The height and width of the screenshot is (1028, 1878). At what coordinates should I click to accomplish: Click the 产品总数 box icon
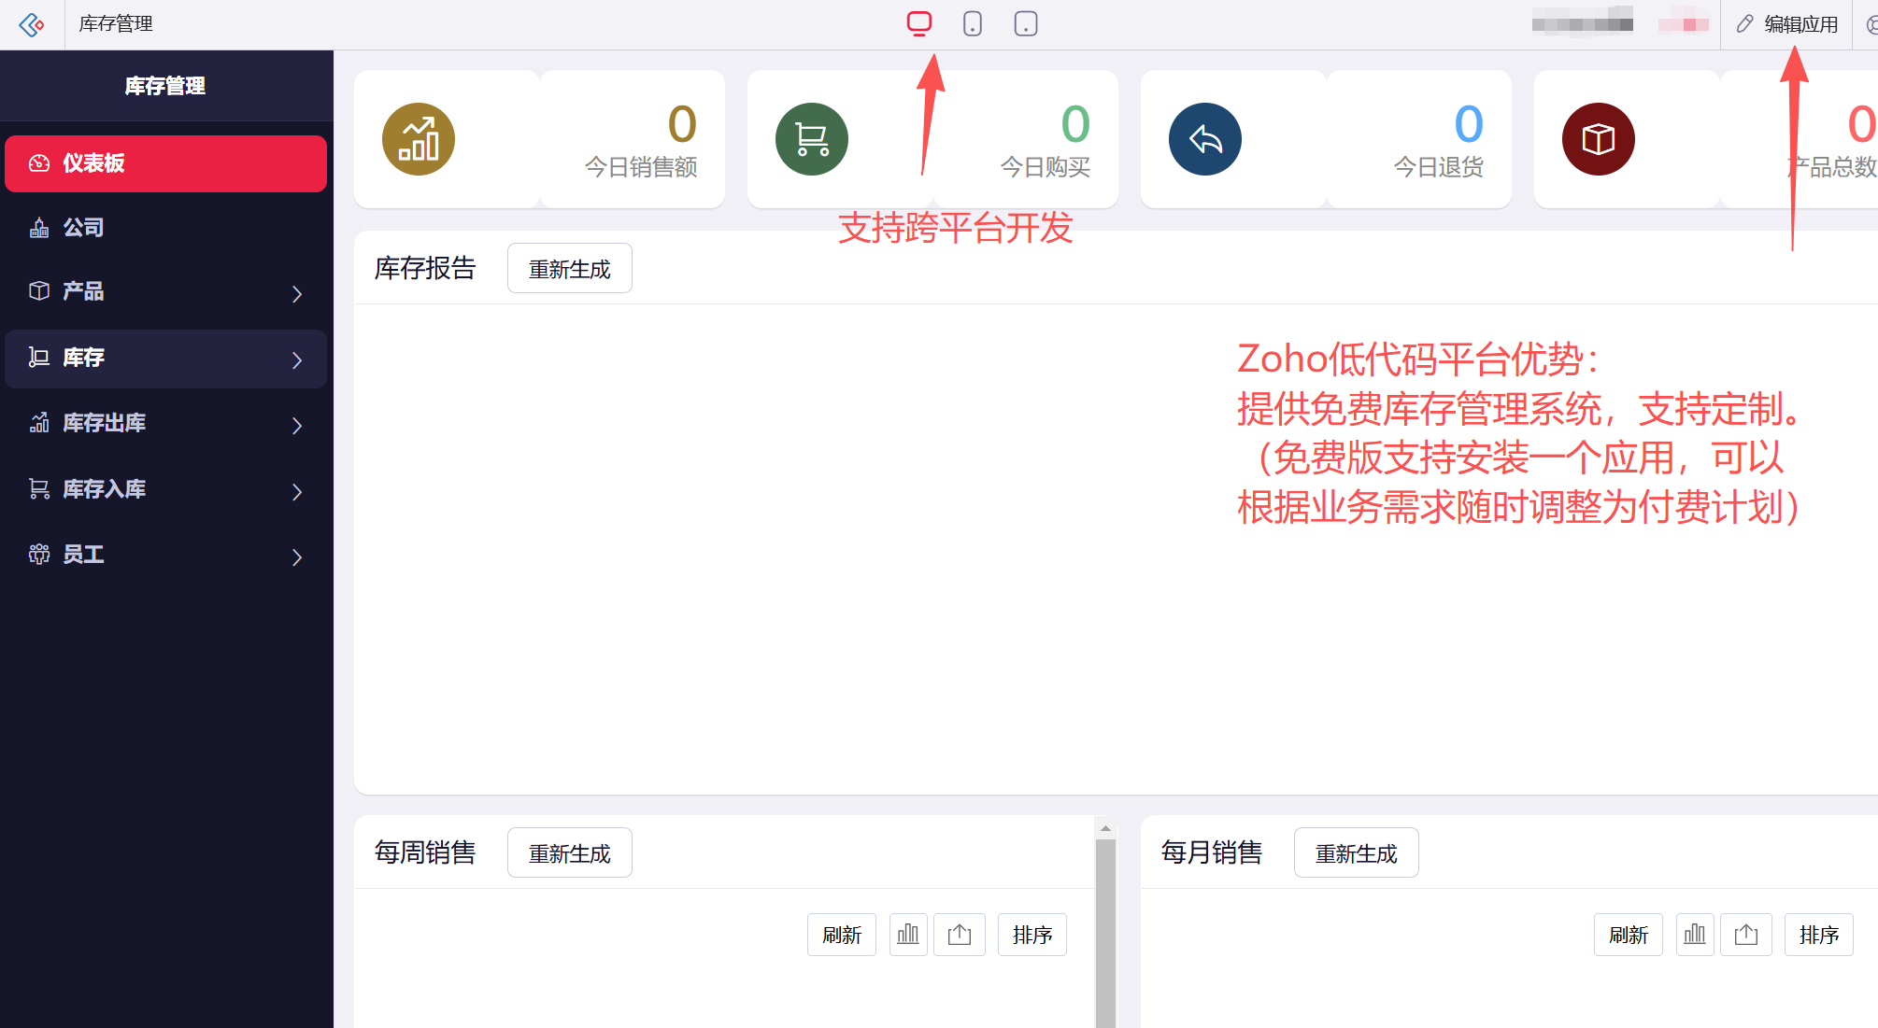point(1598,139)
